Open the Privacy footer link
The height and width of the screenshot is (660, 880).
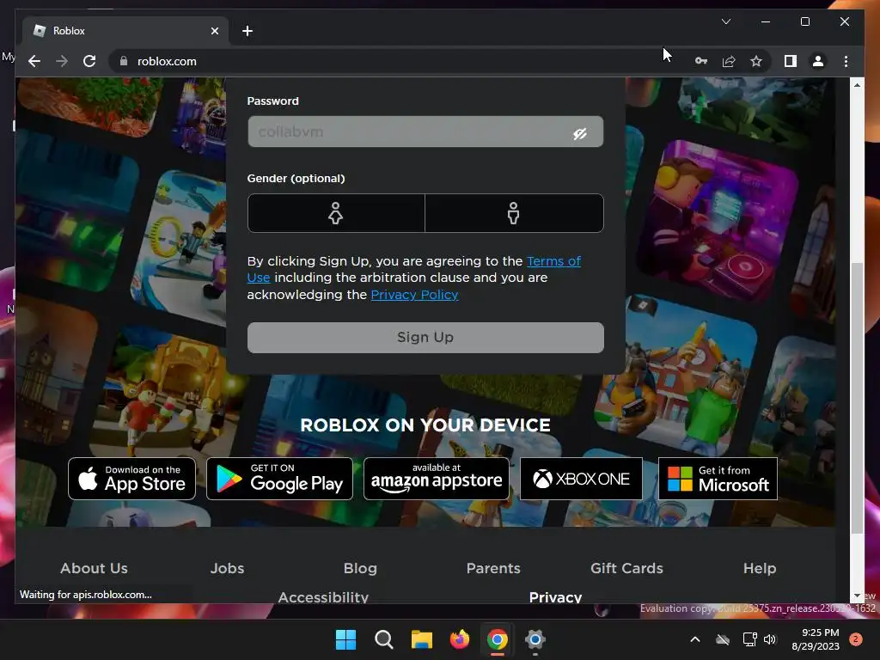point(556,596)
